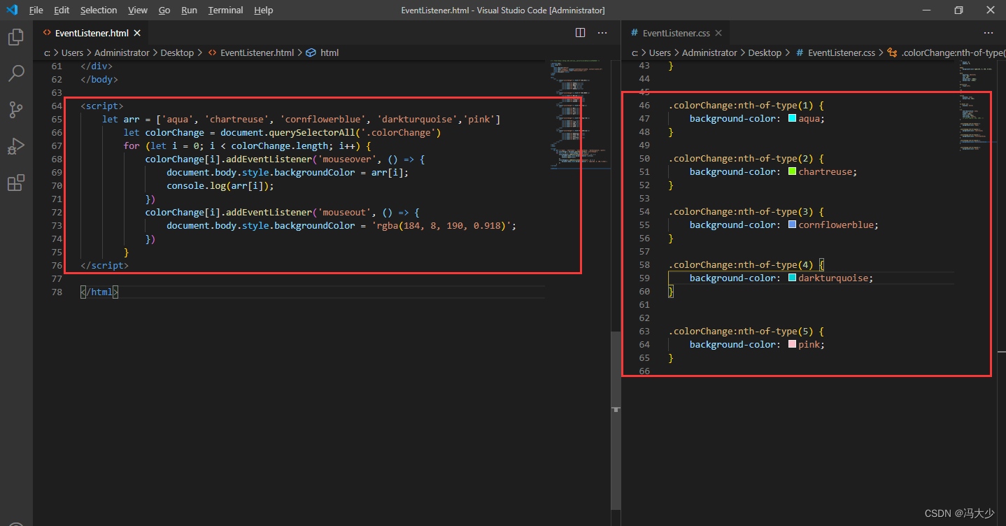1006x526 pixels.
Task: Open the cornflowerblue color picker swatch
Action: click(x=792, y=225)
